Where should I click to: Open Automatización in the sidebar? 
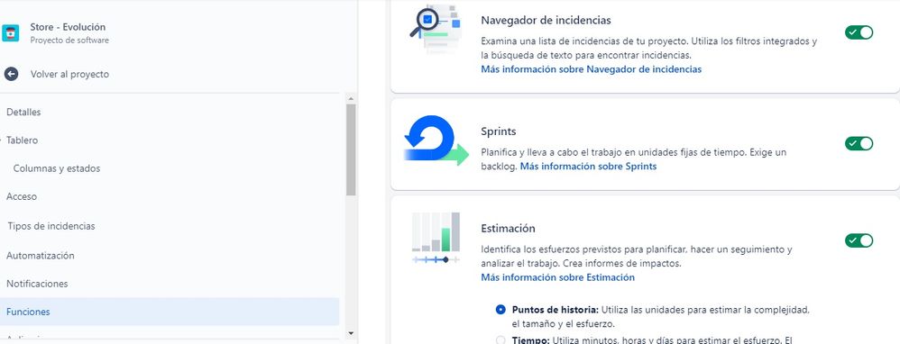(x=41, y=256)
